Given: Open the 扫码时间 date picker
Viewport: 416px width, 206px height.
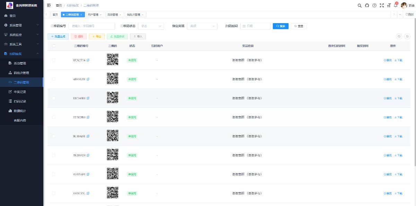Looking at the screenshot, I should click(255, 26).
